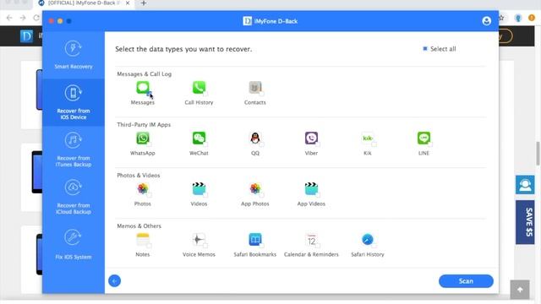Pick the Calendar & Reminders icon
The width and height of the screenshot is (541, 304).
click(311, 240)
